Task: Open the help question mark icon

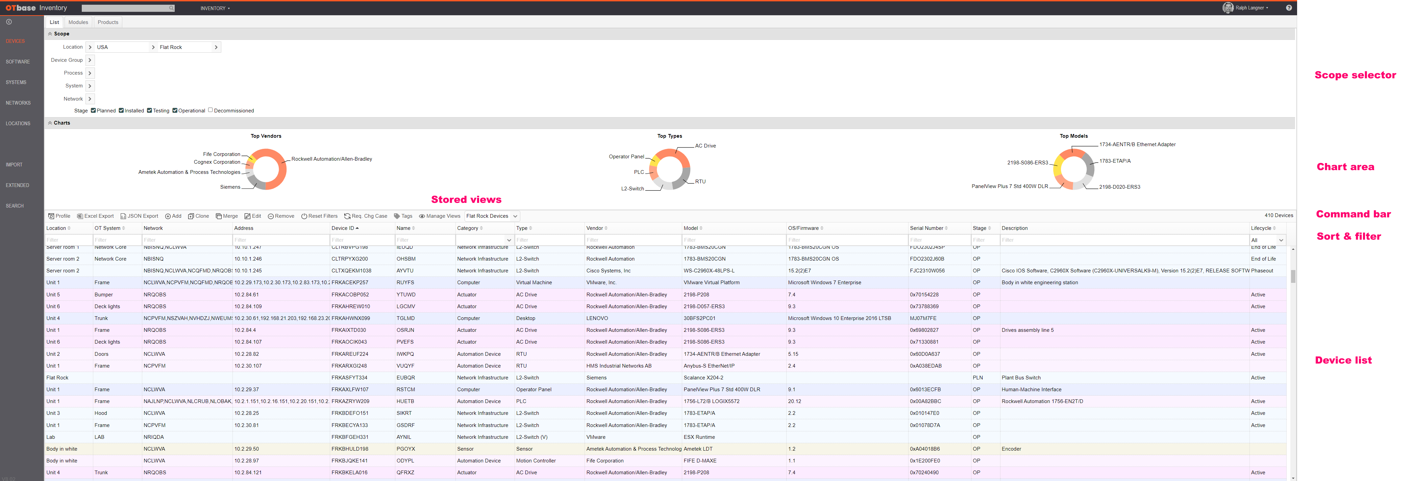Action: tap(1288, 8)
